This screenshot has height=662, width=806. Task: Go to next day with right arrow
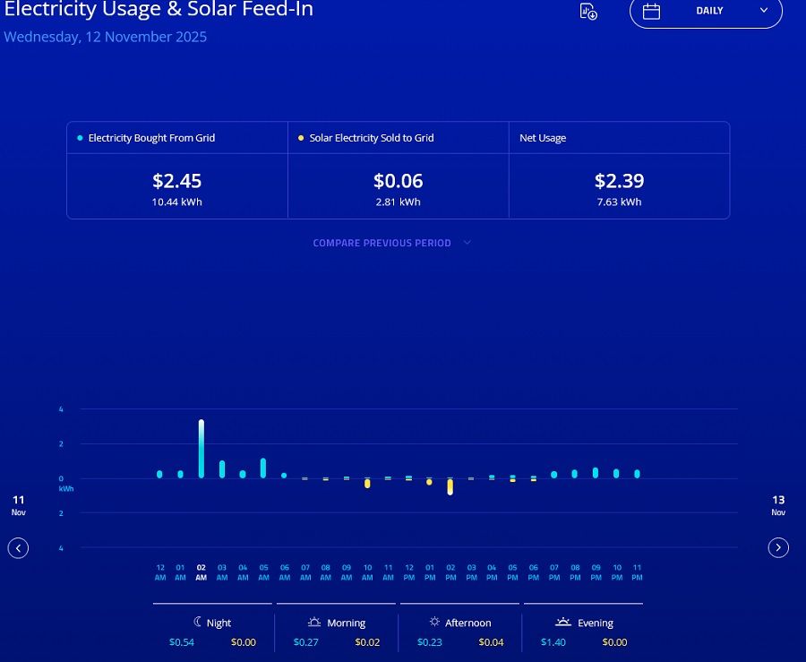pyautogui.click(x=778, y=547)
